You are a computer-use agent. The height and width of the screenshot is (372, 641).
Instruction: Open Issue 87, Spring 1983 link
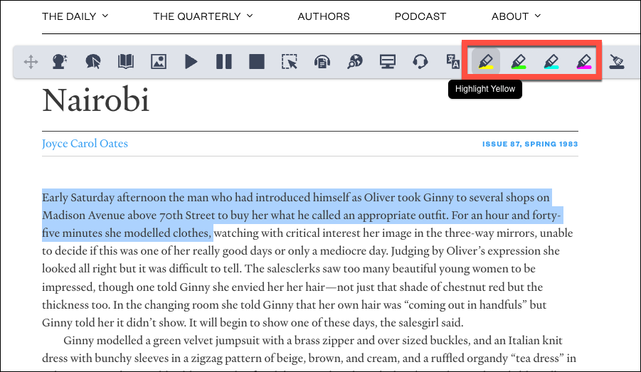coord(530,144)
